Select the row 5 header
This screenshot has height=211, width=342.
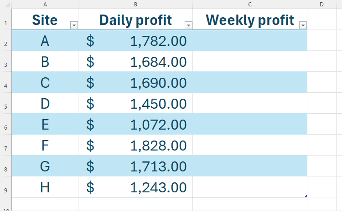pos(5,106)
